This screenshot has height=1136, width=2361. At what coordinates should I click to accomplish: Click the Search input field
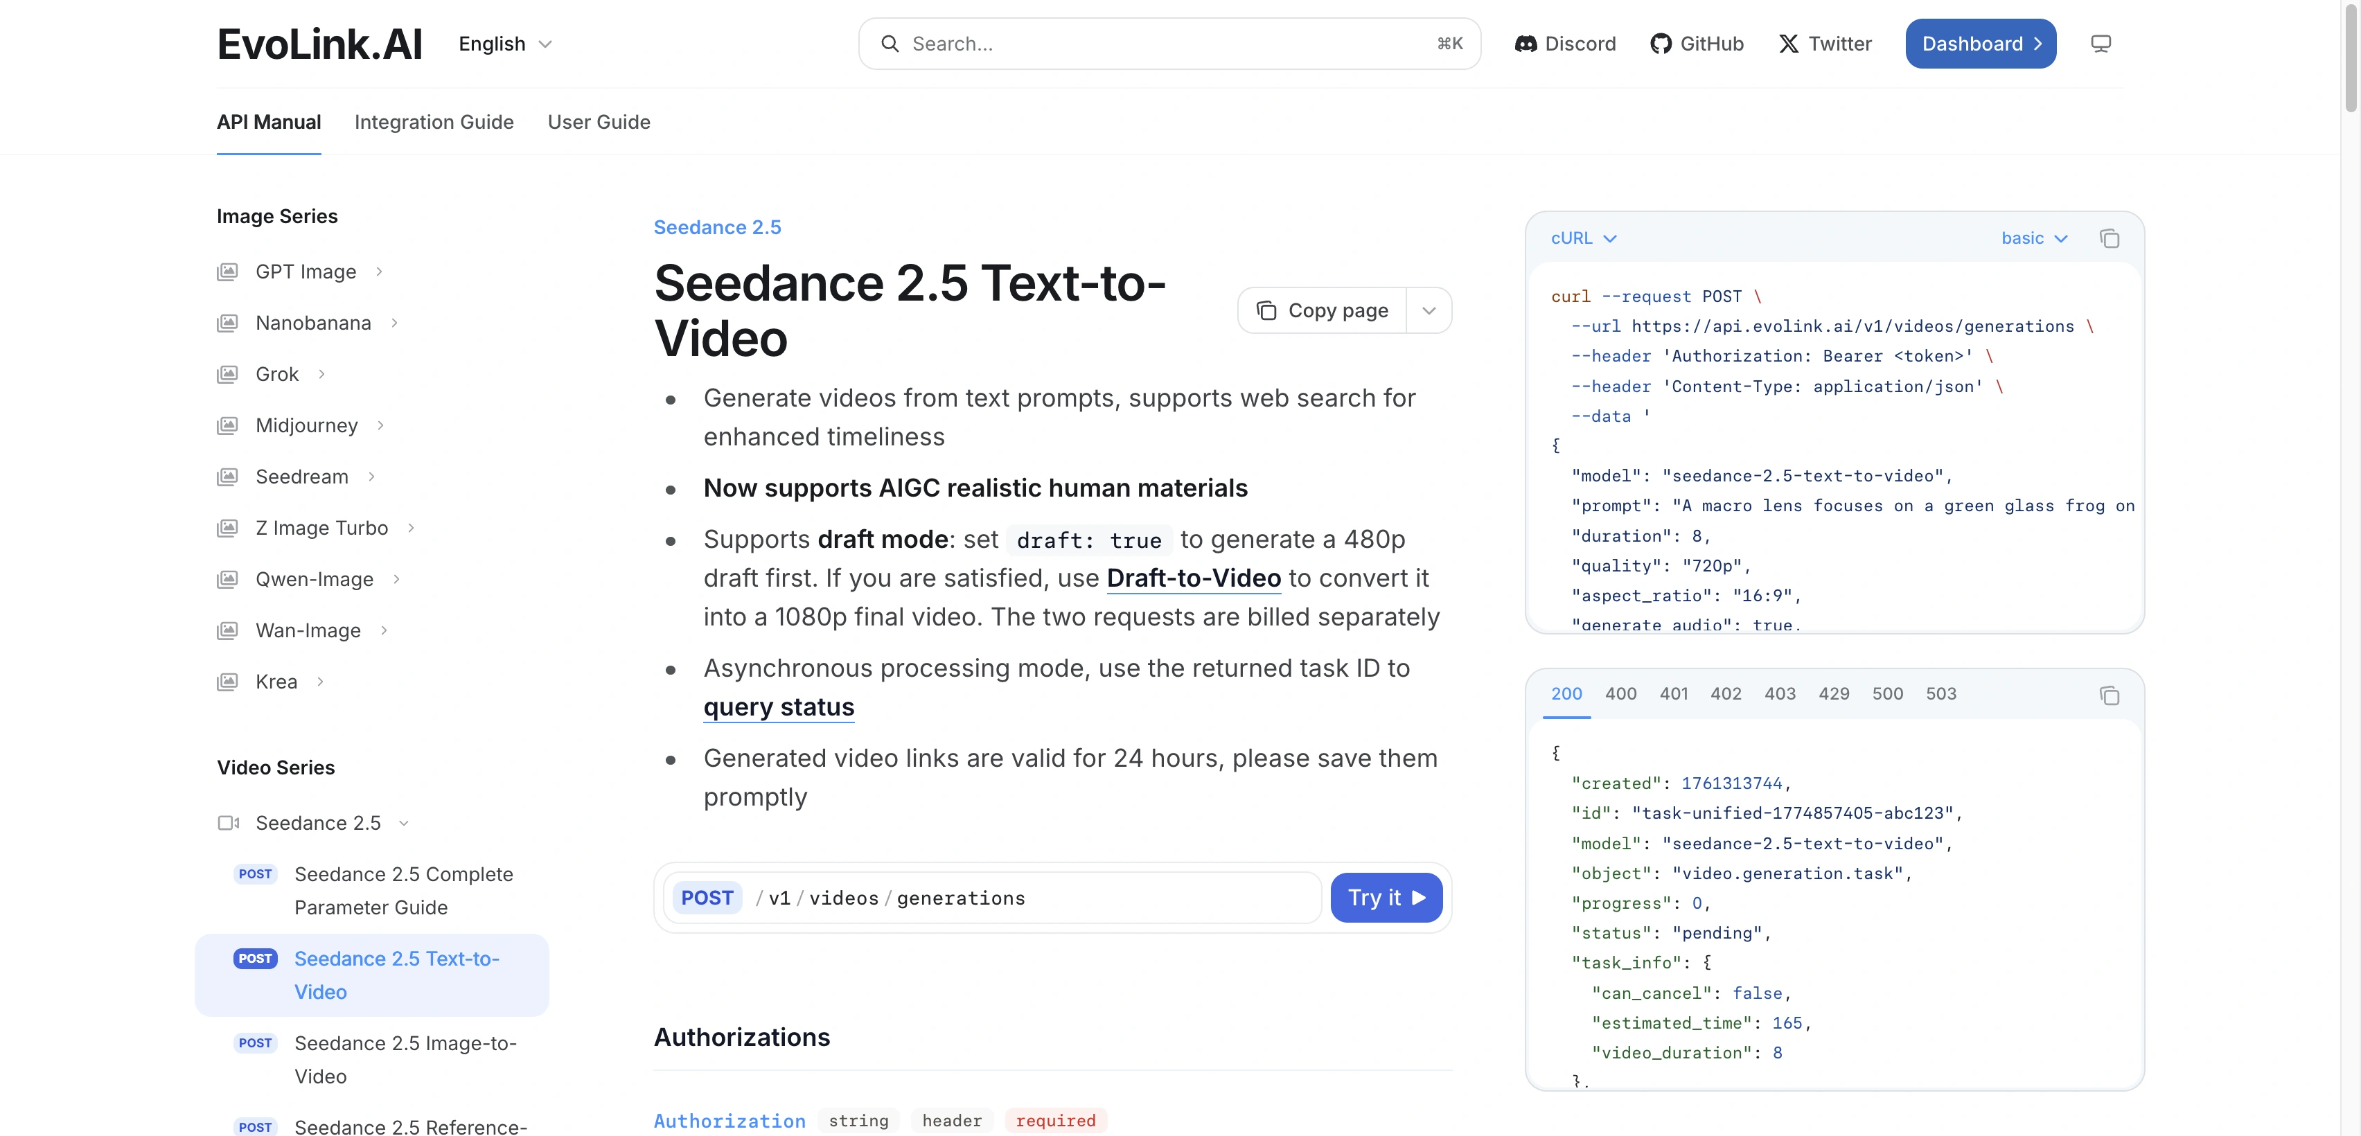tap(1169, 44)
